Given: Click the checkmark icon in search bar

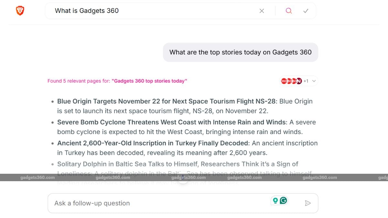Looking at the screenshot, I should tap(306, 11).
